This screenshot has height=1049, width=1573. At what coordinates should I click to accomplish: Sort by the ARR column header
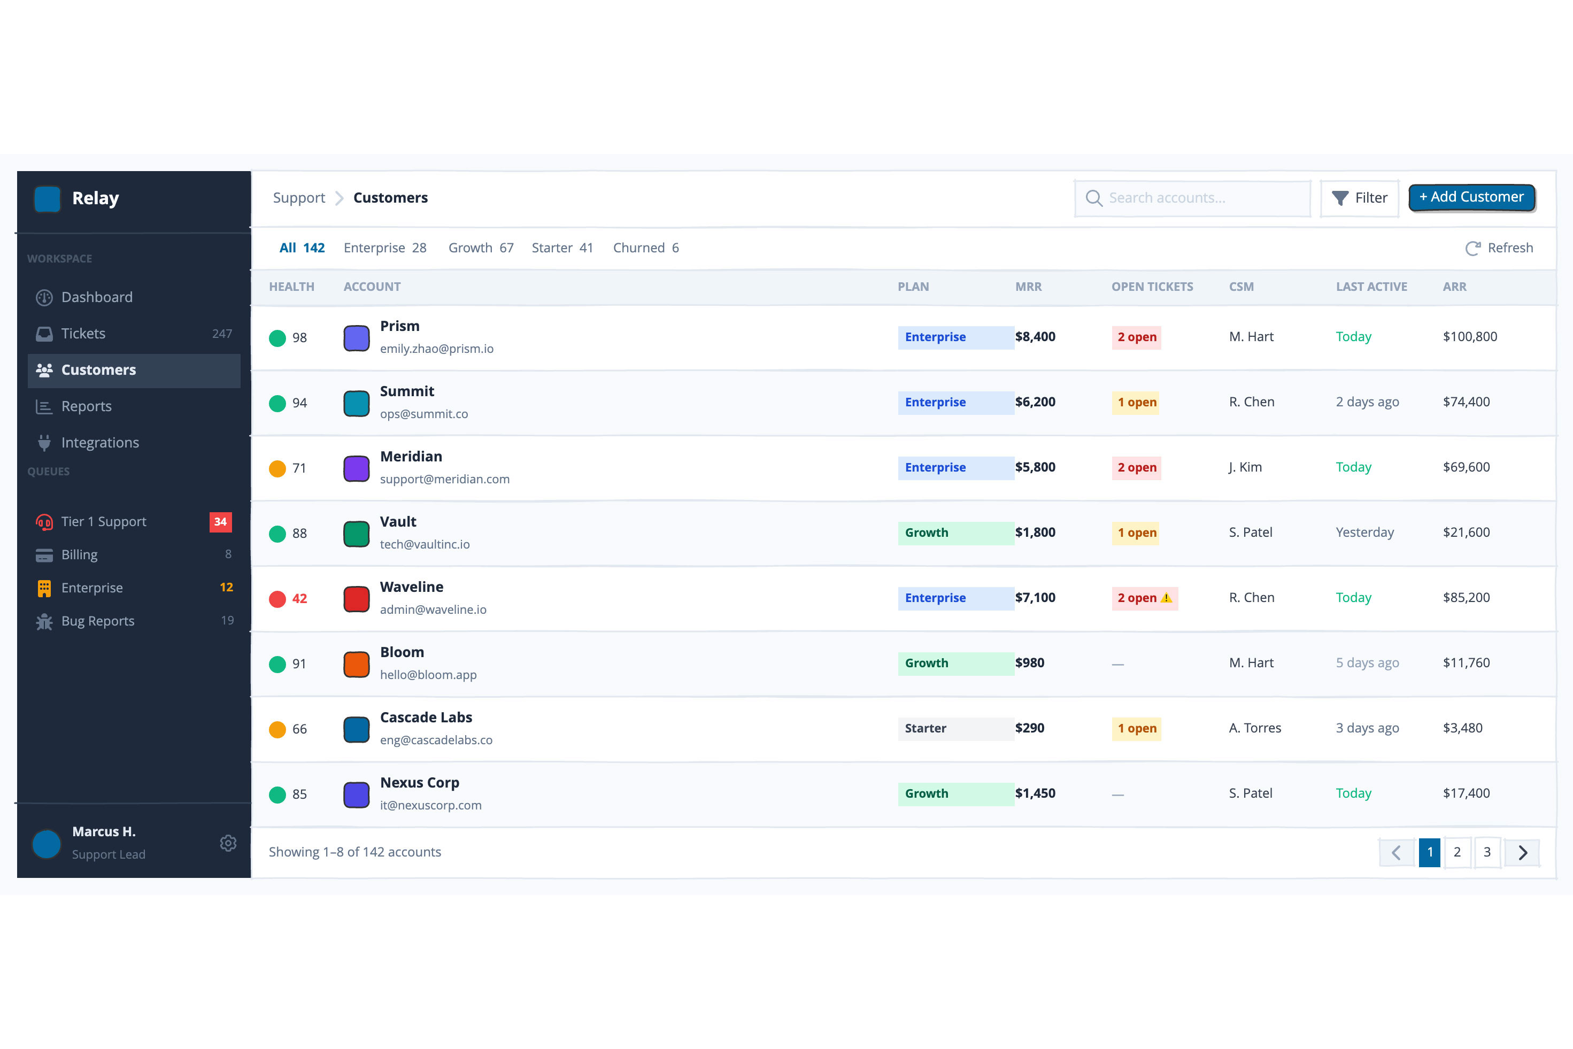point(1454,287)
